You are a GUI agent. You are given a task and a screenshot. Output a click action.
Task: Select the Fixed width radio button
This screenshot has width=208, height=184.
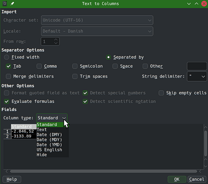[7, 57]
